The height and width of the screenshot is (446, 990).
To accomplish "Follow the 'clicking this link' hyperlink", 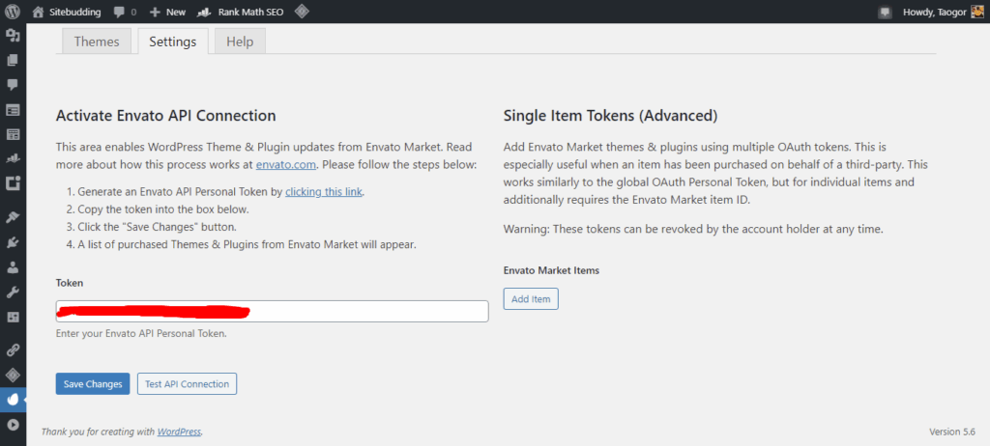I will (324, 192).
